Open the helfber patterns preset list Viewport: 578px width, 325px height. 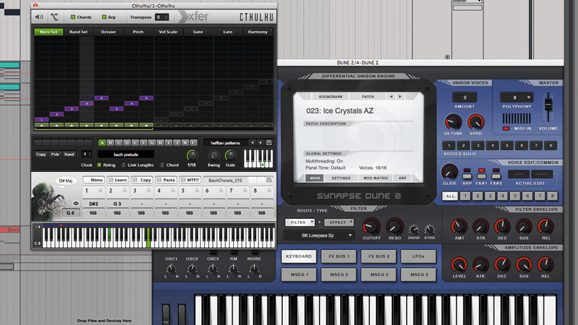(225, 143)
